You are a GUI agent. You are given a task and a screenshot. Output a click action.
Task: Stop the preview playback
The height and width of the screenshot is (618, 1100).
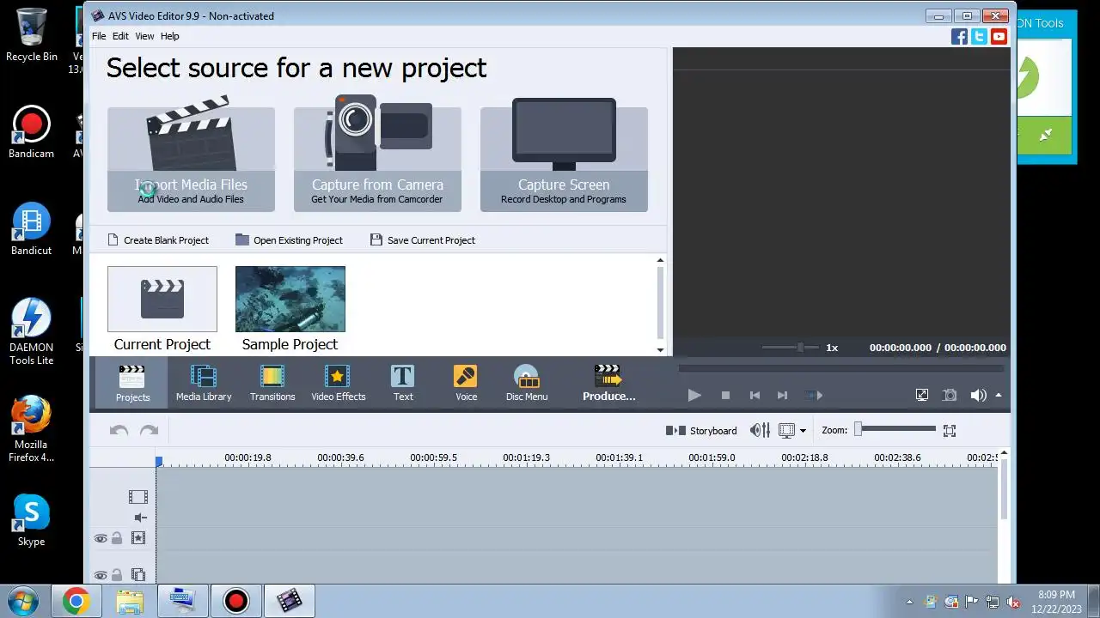pyautogui.click(x=725, y=395)
